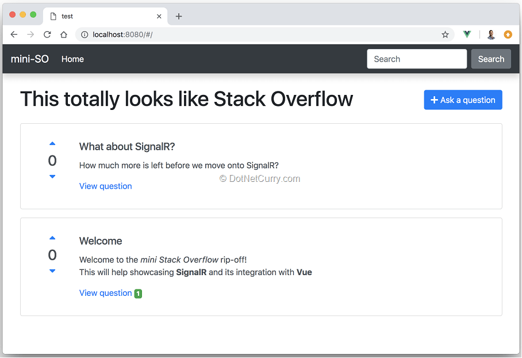The width and height of the screenshot is (522, 358).
Task: Go to browser home page icon
Action: tap(64, 35)
